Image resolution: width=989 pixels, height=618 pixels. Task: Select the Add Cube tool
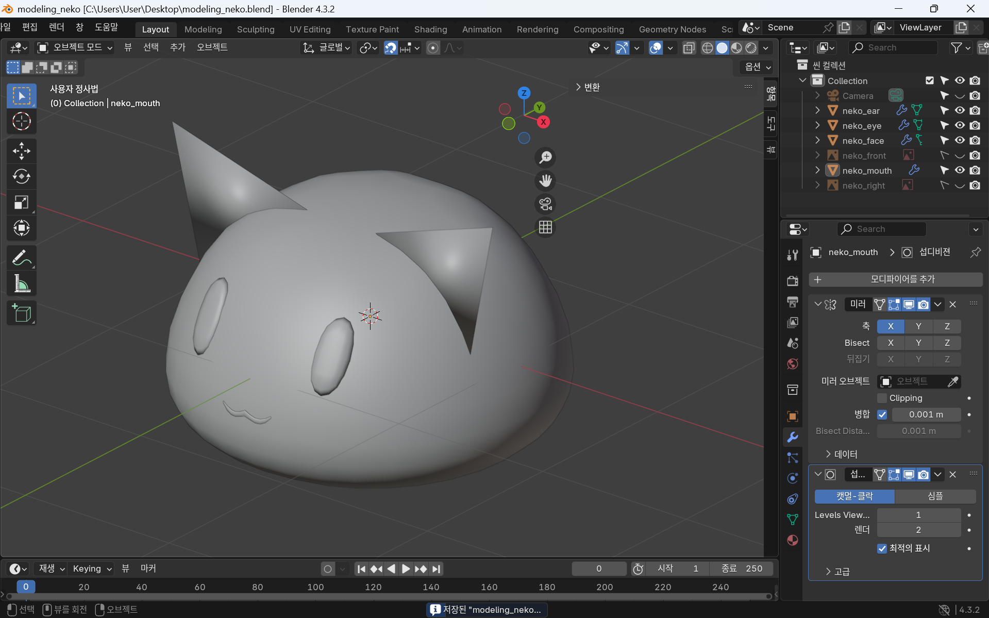pyautogui.click(x=22, y=313)
